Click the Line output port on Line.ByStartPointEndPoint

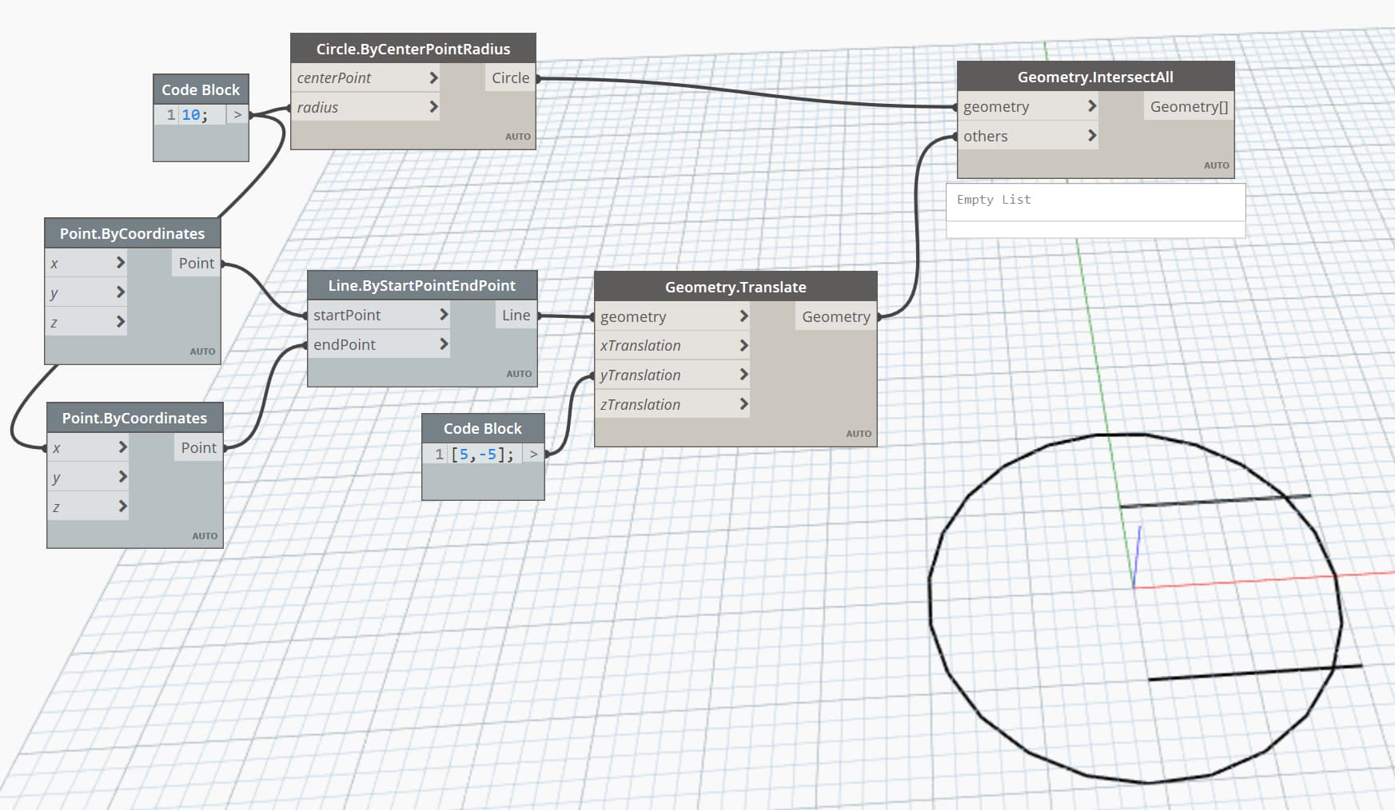516,315
